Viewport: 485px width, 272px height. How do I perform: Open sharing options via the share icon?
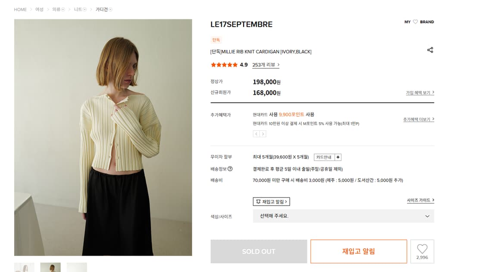pyautogui.click(x=430, y=49)
